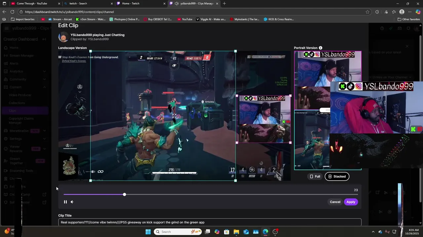Open Task View from the taskbar
The width and height of the screenshot is (423, 237).
tap(207, 232)
